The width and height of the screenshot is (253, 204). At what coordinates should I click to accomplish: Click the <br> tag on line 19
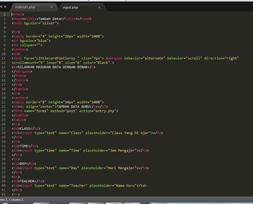point(16,93)
